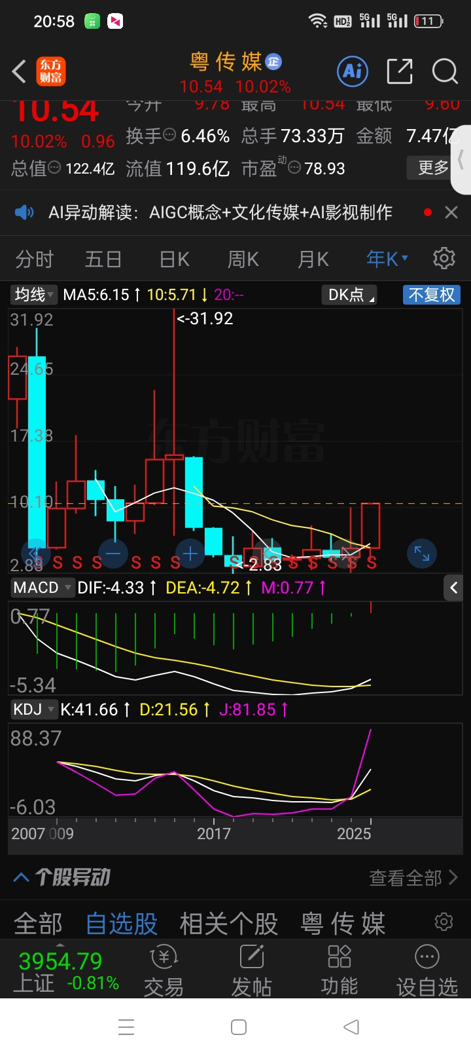This screenshot has width=471, height=1056.
Task: Go back with the left chevron arrow
Action: point(19,71)
